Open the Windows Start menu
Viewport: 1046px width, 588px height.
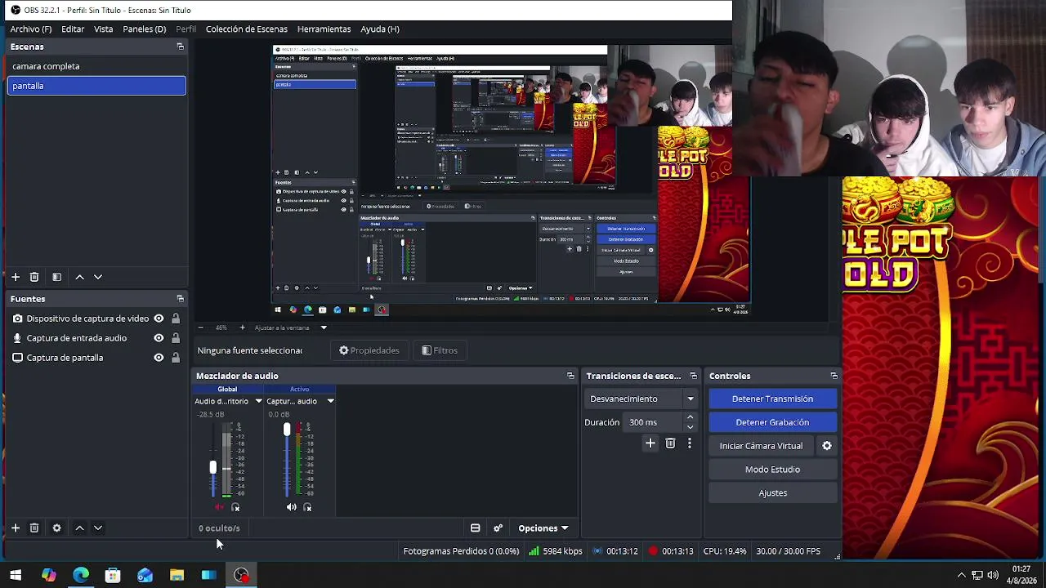[16, 575]
